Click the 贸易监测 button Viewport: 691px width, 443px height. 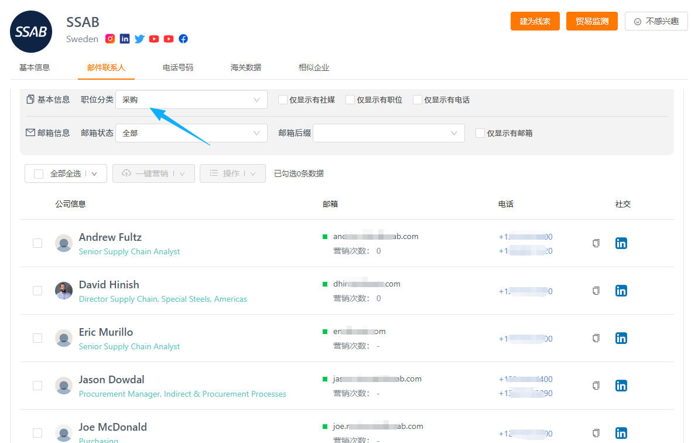click(592, 21)
